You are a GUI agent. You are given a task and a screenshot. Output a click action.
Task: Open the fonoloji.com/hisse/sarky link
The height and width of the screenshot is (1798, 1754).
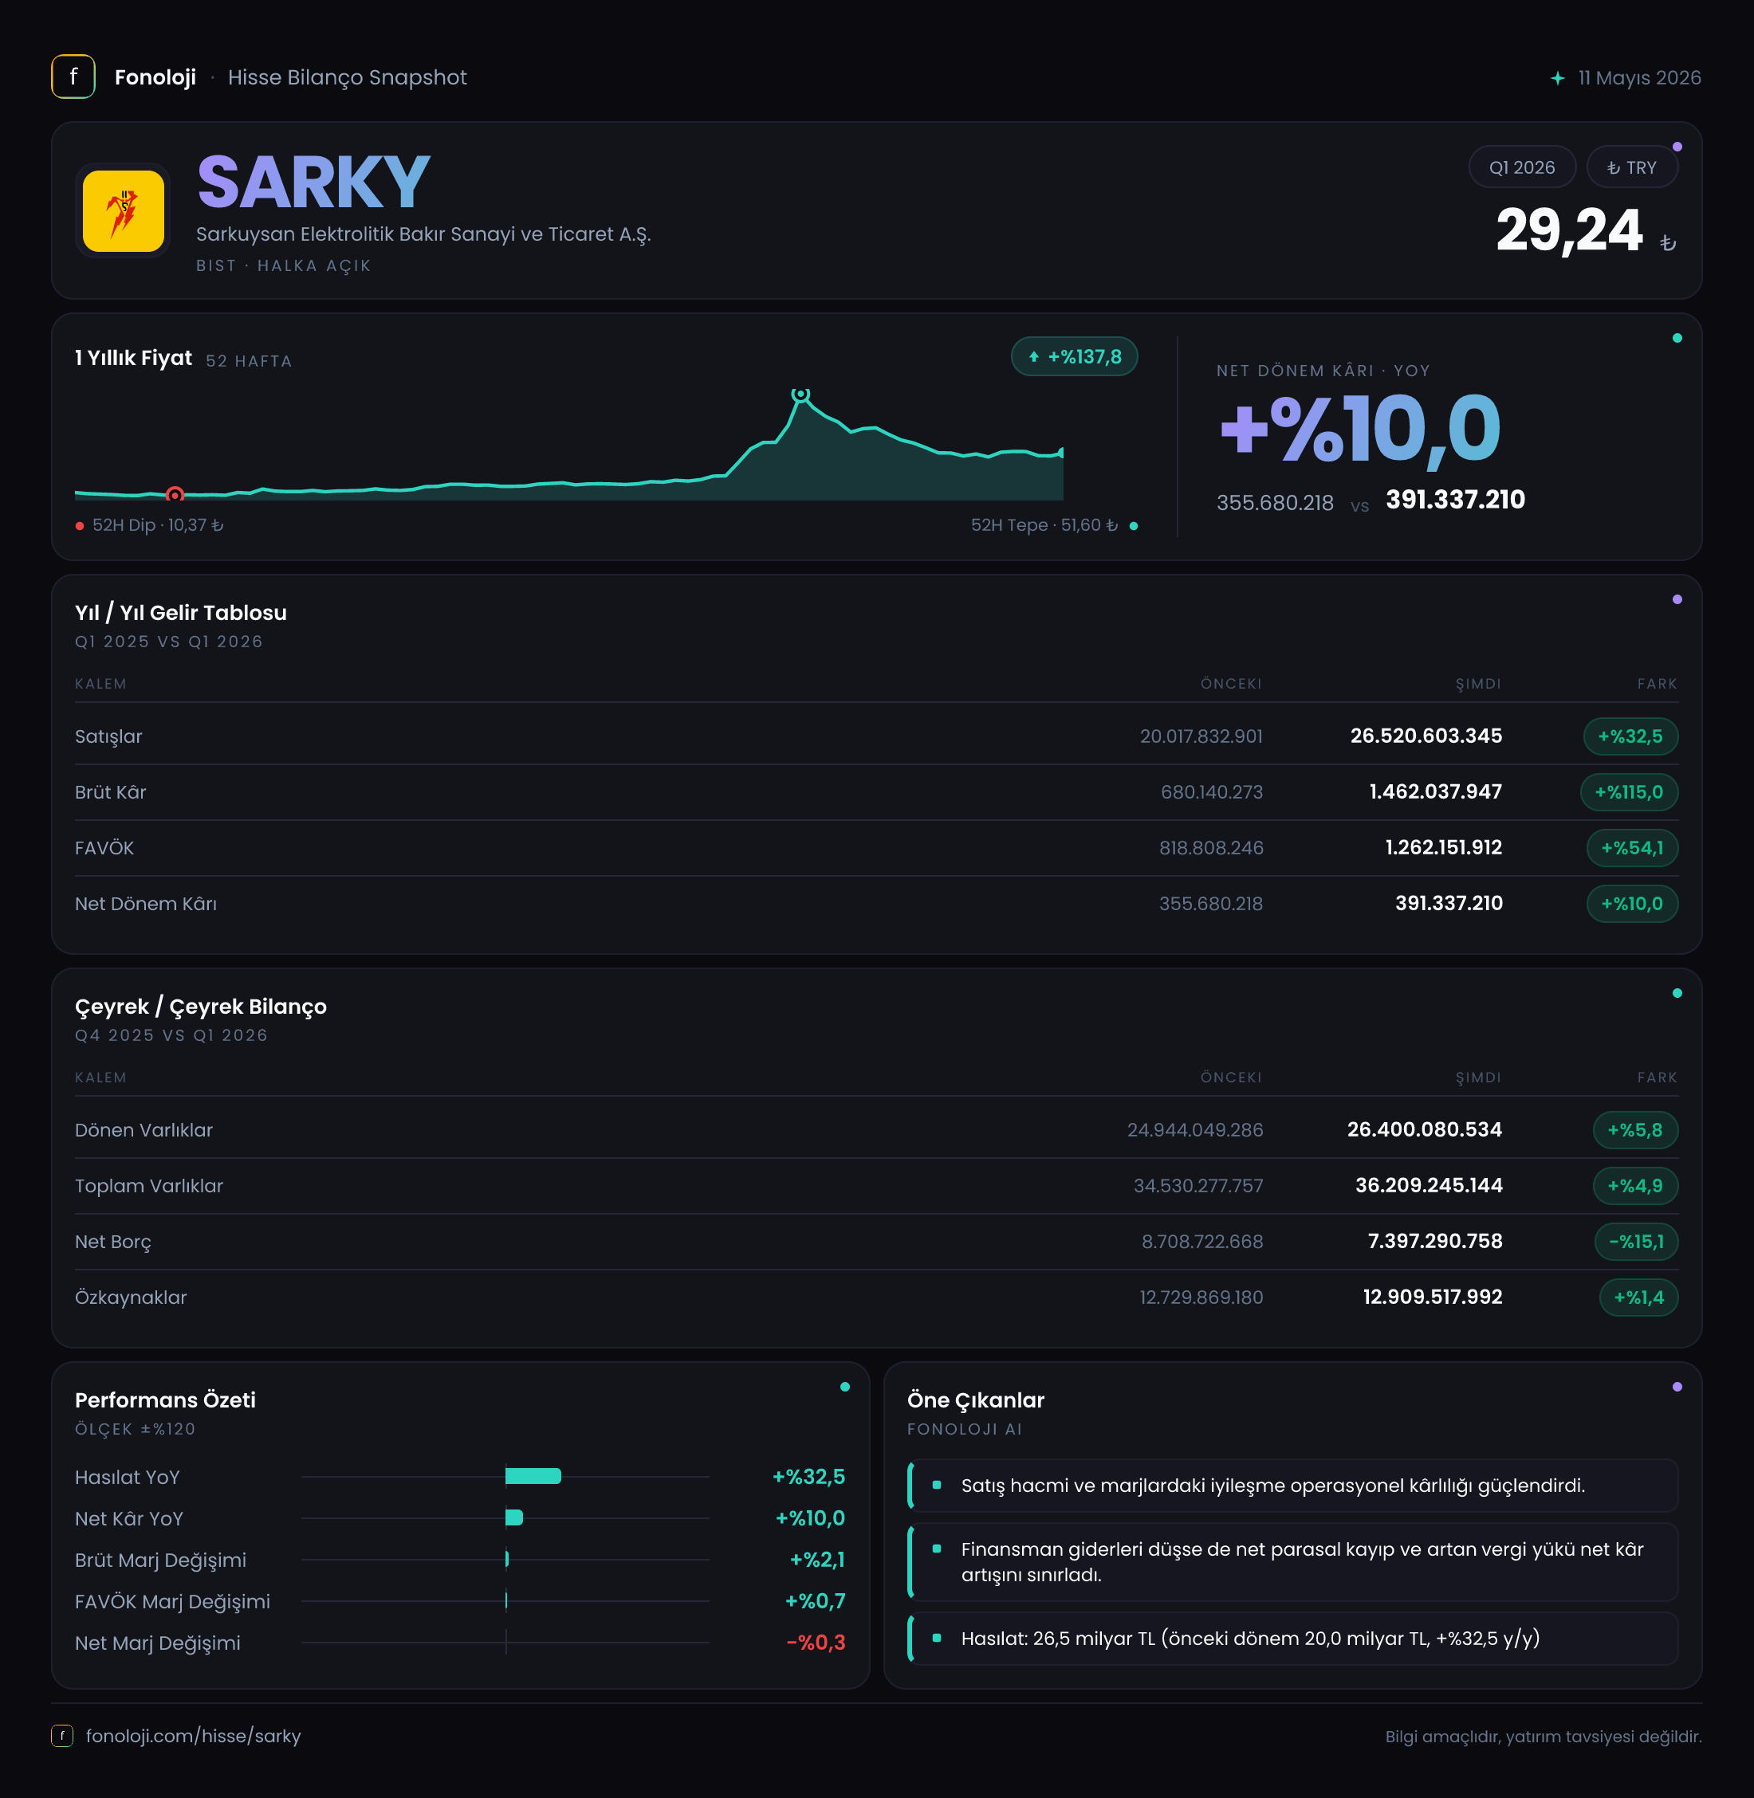tap(194, 1735)
